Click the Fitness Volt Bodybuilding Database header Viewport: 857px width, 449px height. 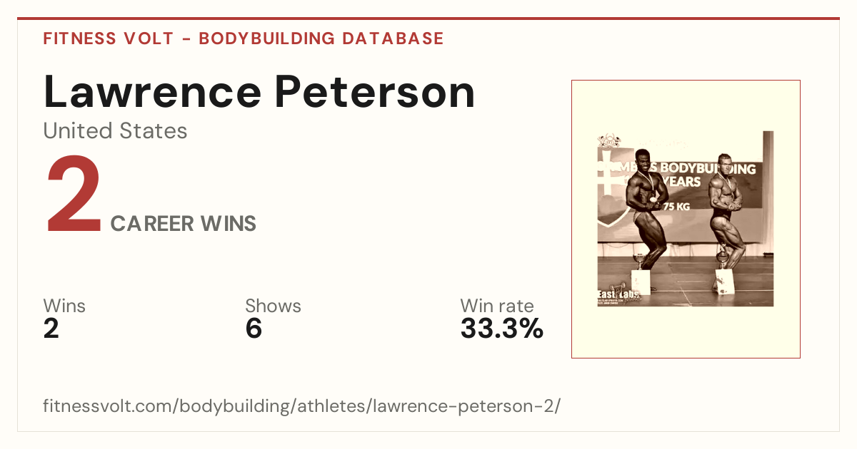pyautogui.click(x=244, y=38)
